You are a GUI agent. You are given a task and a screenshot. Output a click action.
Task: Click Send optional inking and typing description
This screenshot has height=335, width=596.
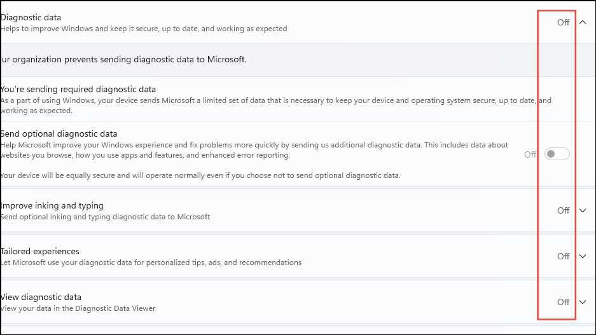pos(106,217)
